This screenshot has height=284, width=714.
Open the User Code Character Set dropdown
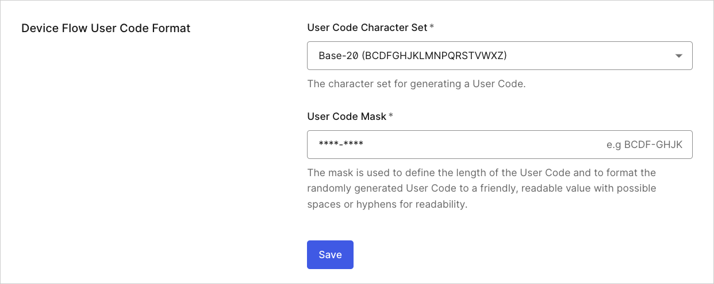(500, 56)
